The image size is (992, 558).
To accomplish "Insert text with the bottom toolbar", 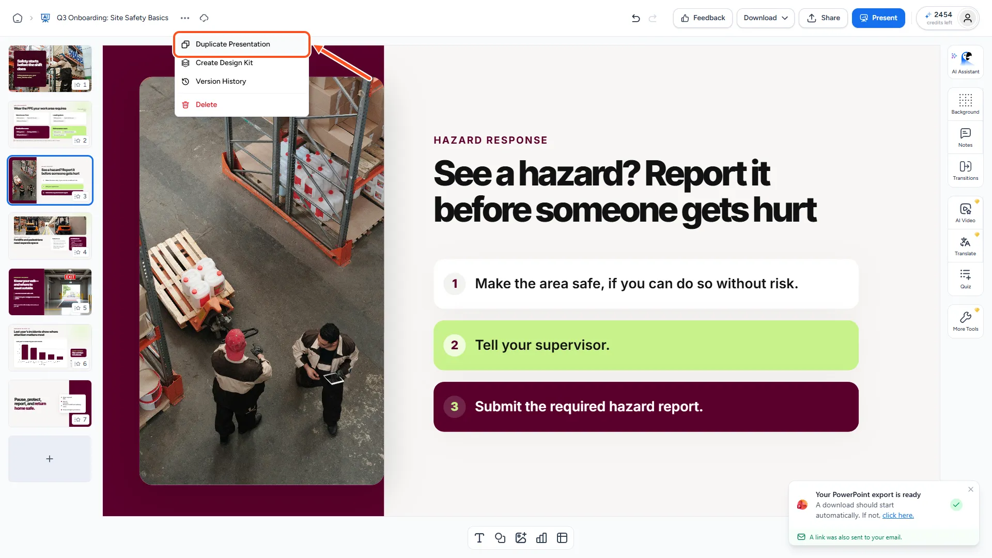I will point(479,538).
